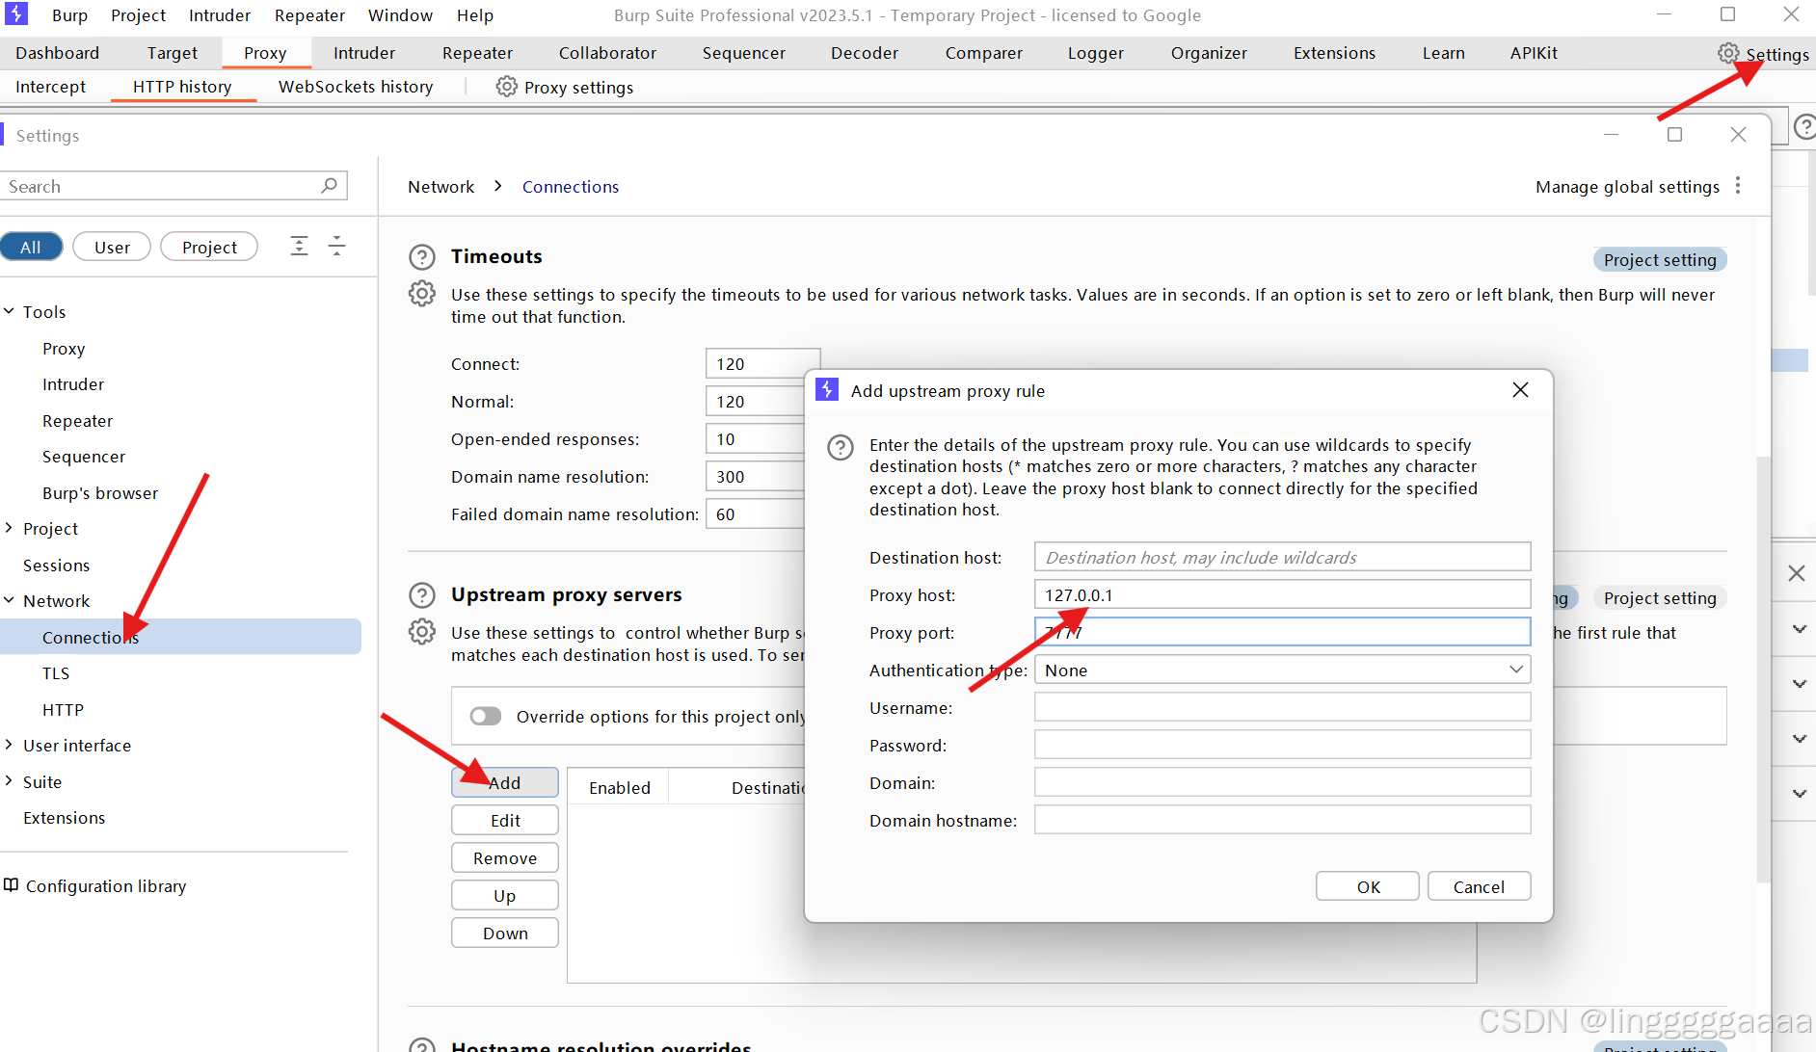Open help for Timeouts section

pyautogui.click(x=422, y=257)
